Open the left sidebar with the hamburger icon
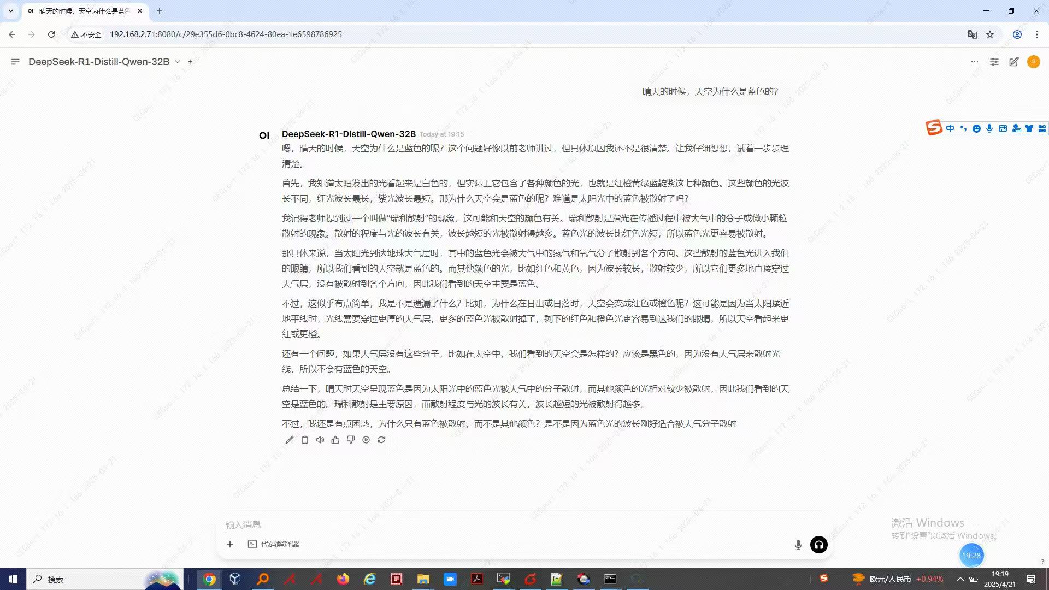Screen dimensions: 1049x590 point(15,62)
